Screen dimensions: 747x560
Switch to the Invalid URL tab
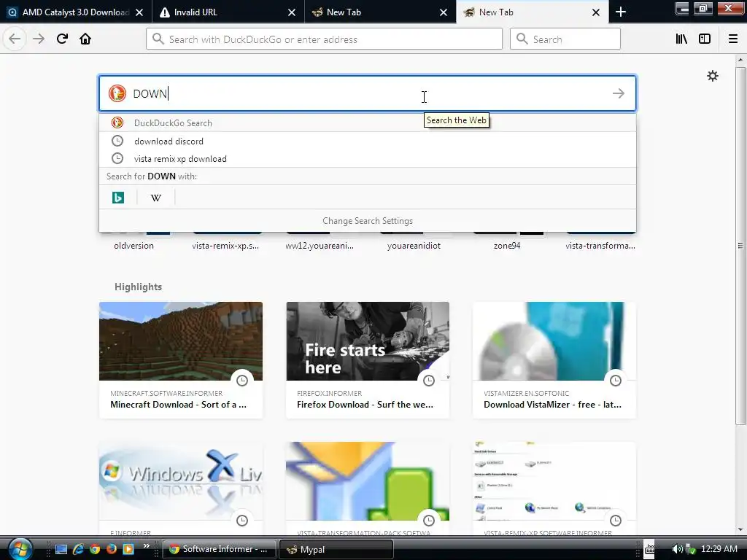coord(228,12)
